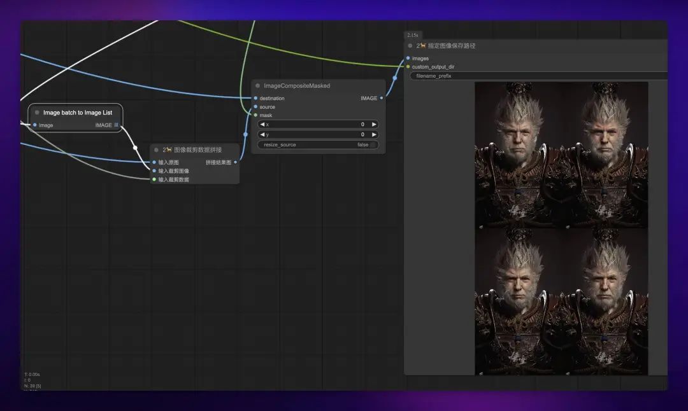Open the bottom-right preview image thumbnail
Image resolution: width=688 pixels, height=411 pixels.
(605, 302)
